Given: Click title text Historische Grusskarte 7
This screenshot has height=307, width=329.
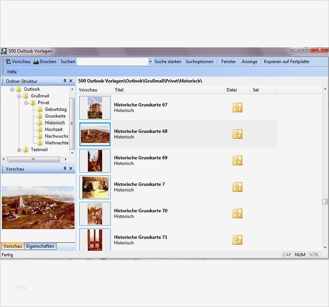Looking at the screenshot, I should pos(139,184).
